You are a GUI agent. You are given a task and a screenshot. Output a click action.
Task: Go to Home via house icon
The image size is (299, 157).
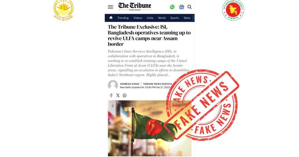coord(111,18)
